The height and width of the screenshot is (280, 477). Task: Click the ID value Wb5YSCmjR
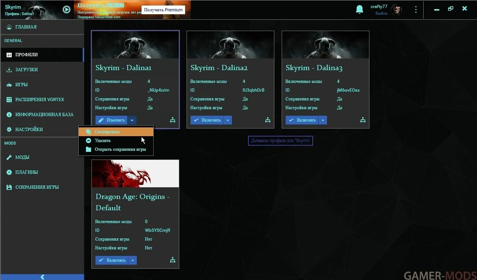click(158, 230)
